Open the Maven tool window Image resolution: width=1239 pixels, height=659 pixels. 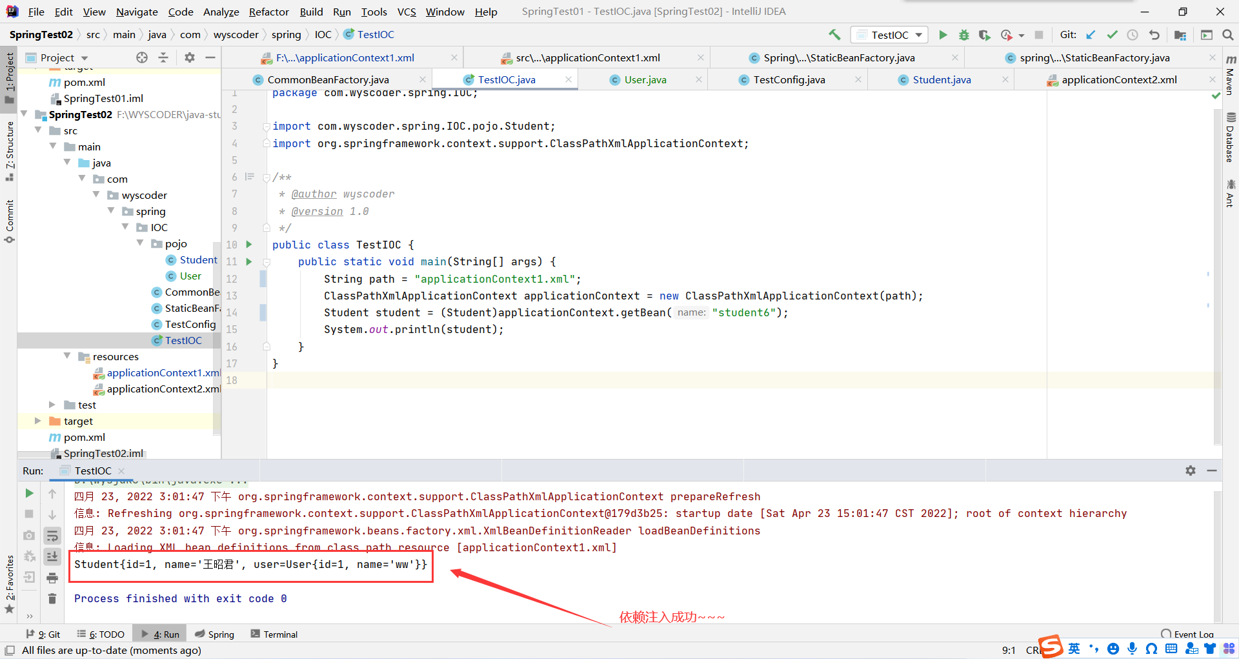coord(1231,76)
